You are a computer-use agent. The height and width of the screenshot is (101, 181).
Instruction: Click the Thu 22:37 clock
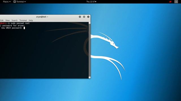(91, 2)
